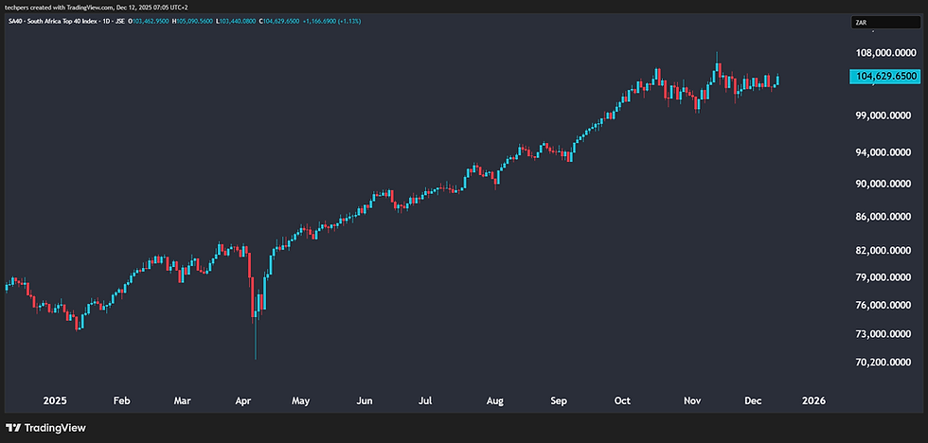928x443 pixels.
Task: Click the Jul label on time axis
Action: tap(425, 401)
